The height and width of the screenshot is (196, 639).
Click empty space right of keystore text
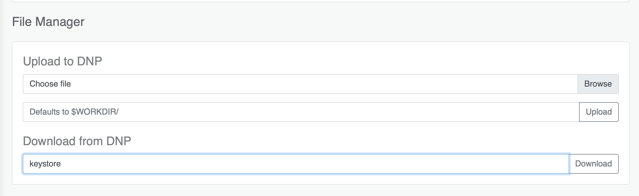pyautogui.click(x=311, y=164)
